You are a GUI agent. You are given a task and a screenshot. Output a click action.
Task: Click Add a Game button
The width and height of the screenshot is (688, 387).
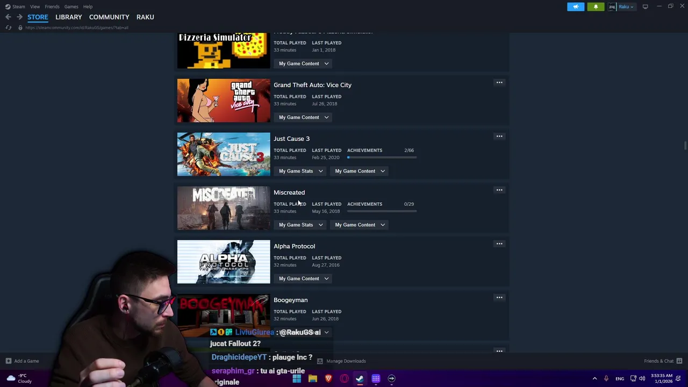[22, 361]
